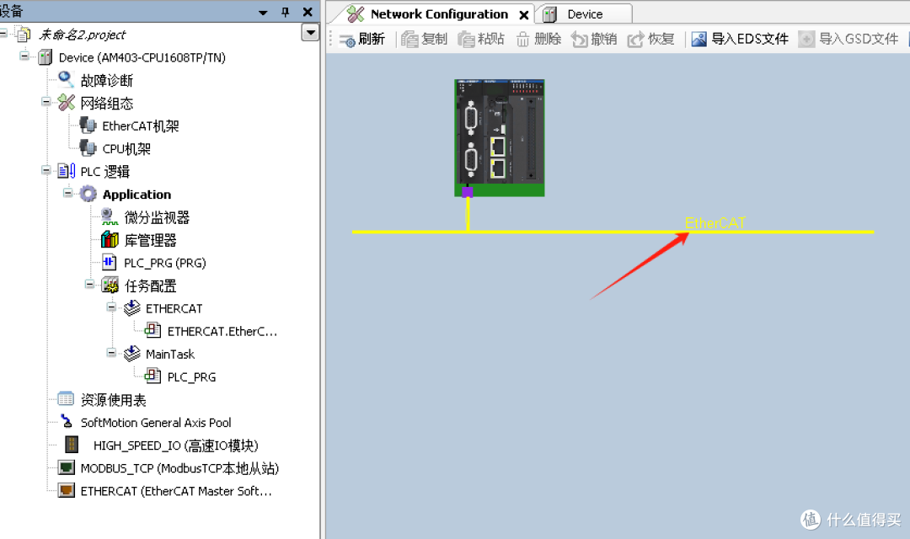Open the project tree combo dropdown
The height and width of the screenshot is (539, 910).
click(x=310, y=33)
